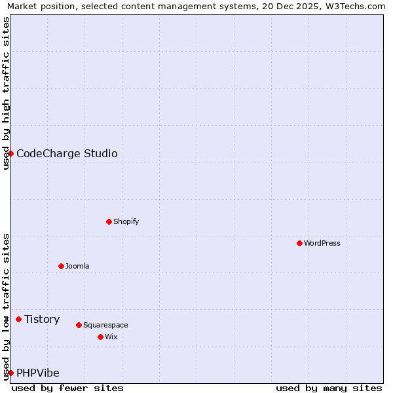
Task: Click the Joomla text label
Action: [x=77, y=266]
